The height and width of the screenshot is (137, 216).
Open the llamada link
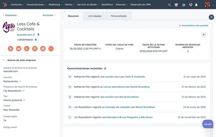[112, 117]
